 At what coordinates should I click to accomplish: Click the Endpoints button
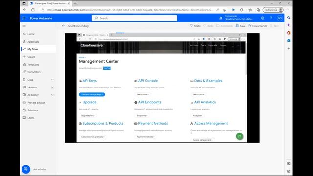[142, 116]
